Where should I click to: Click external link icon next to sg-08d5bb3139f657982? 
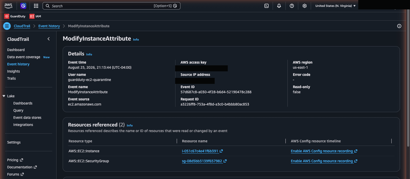coord(225,161)
